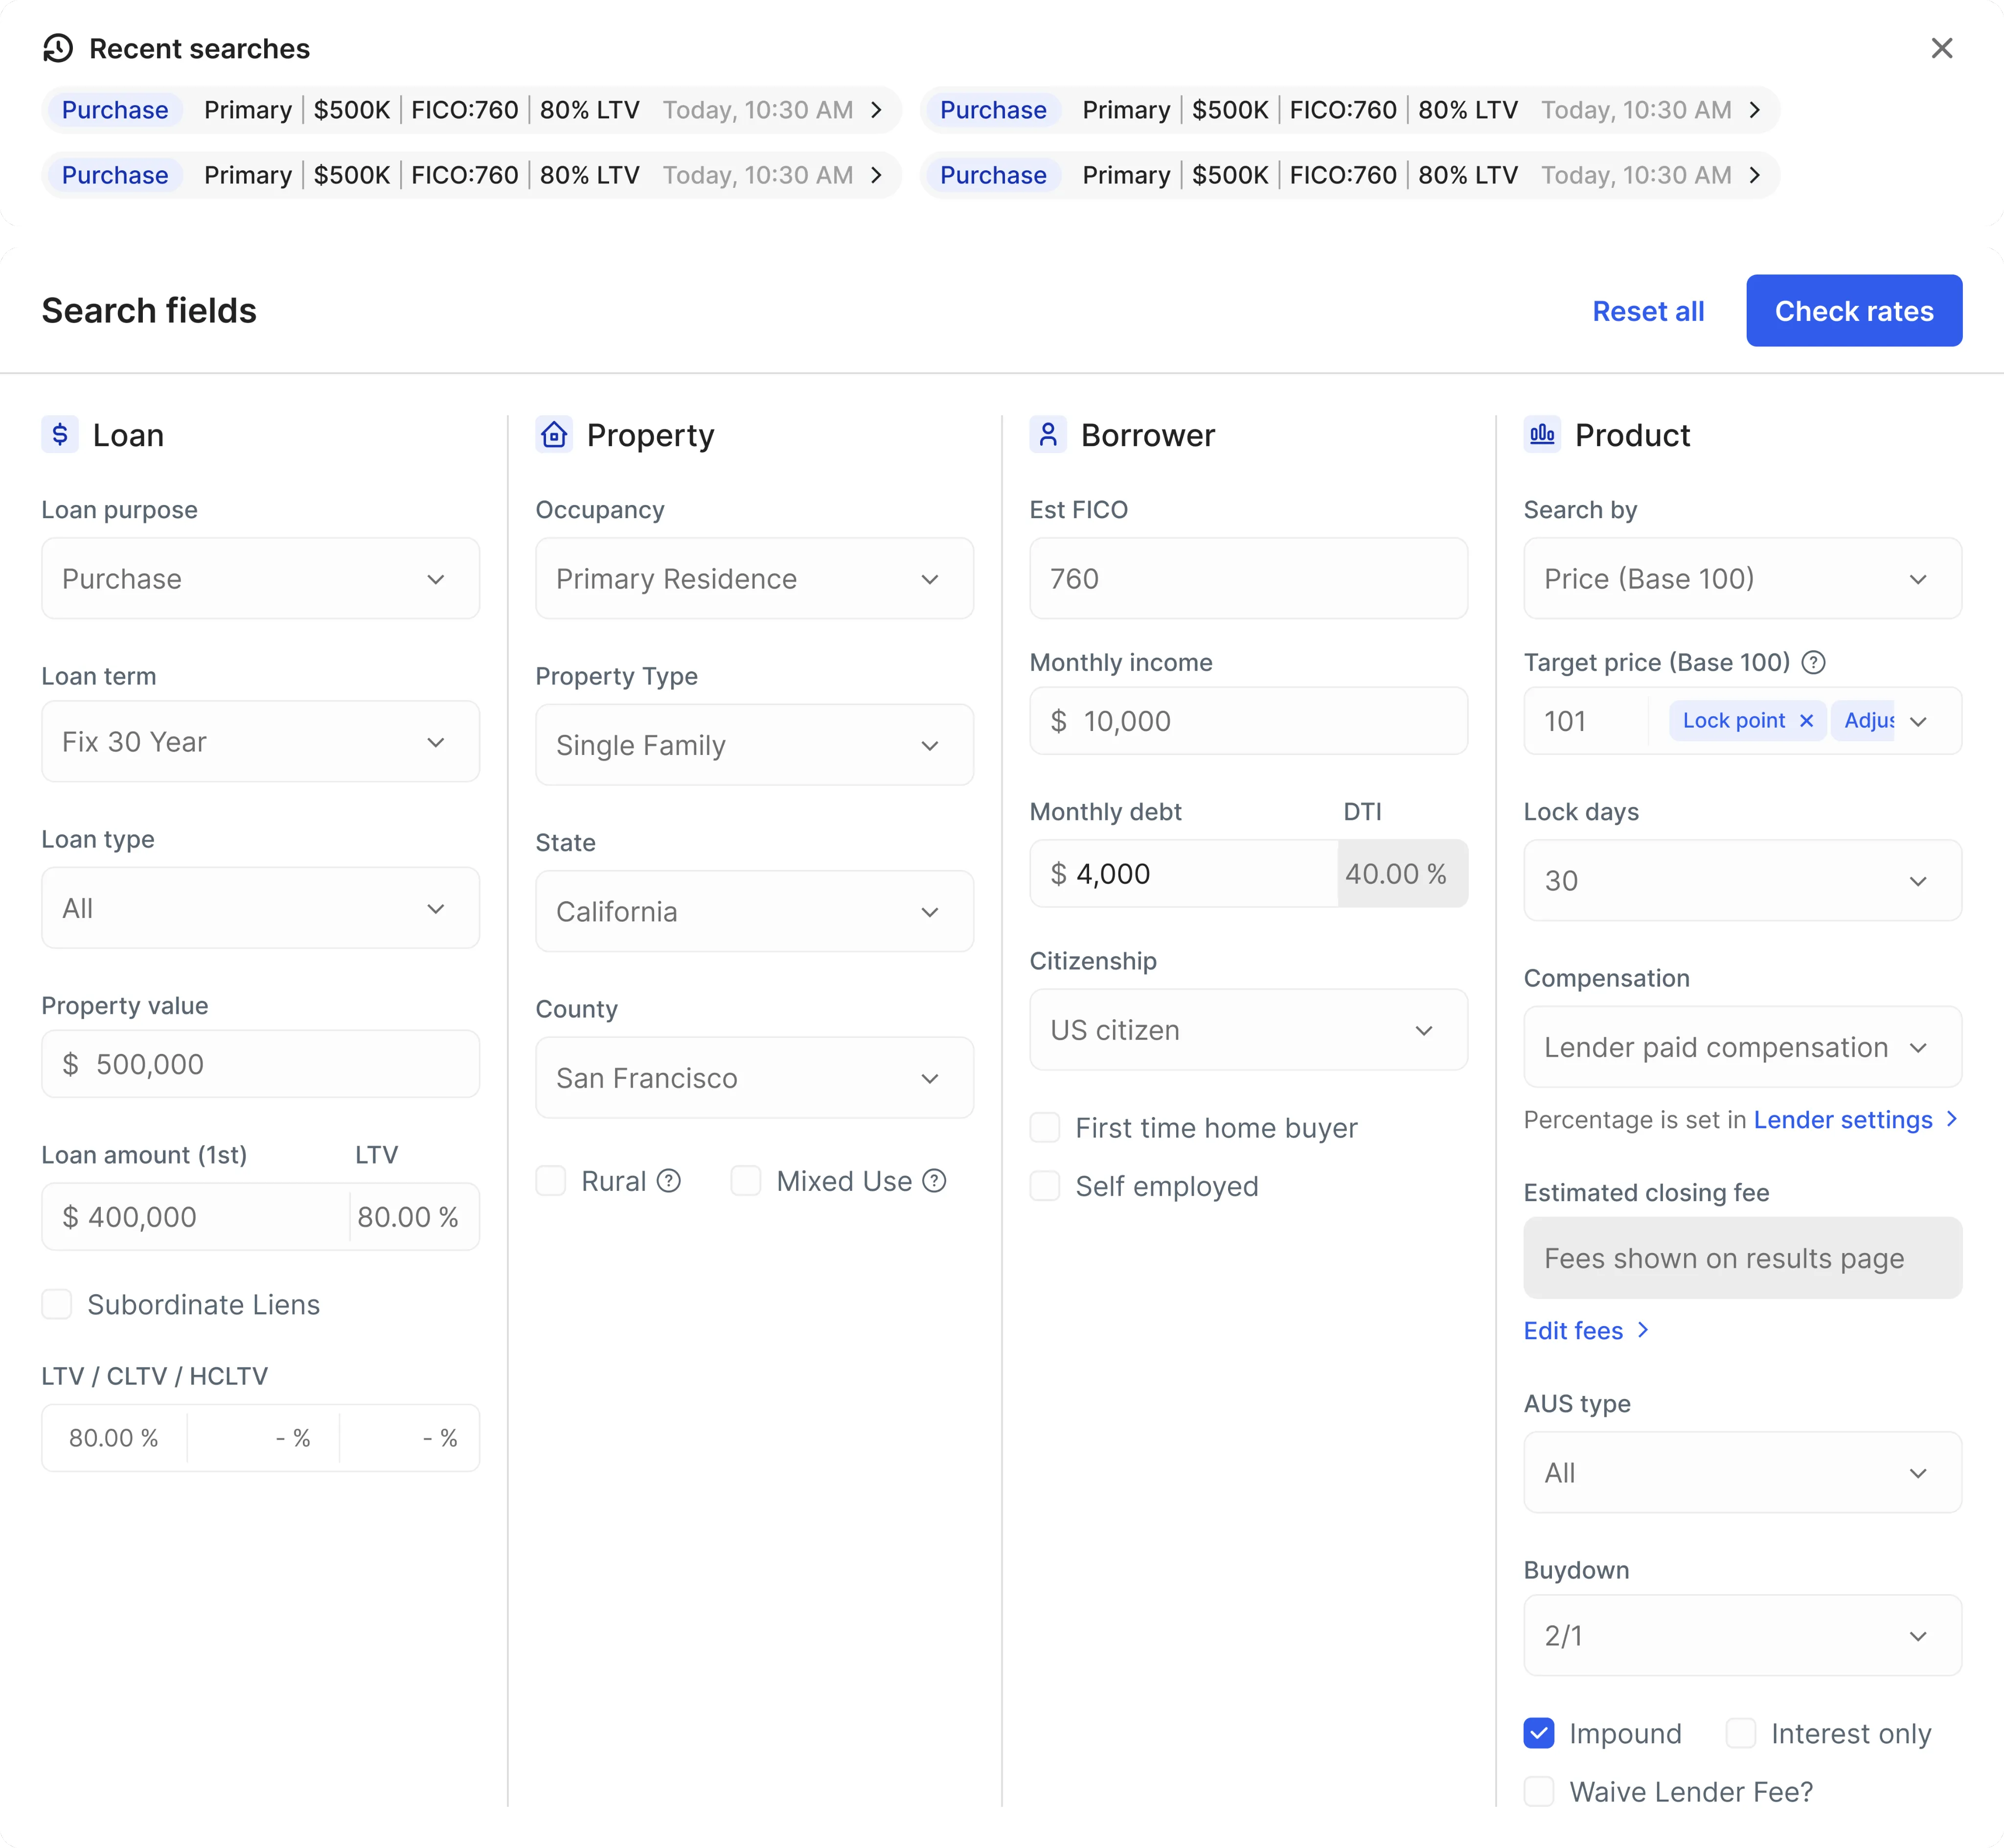Viewport: 2004px width, 1848px height.
Task: Click the Borrower section person icon
Action: (x=1048, y=434)
